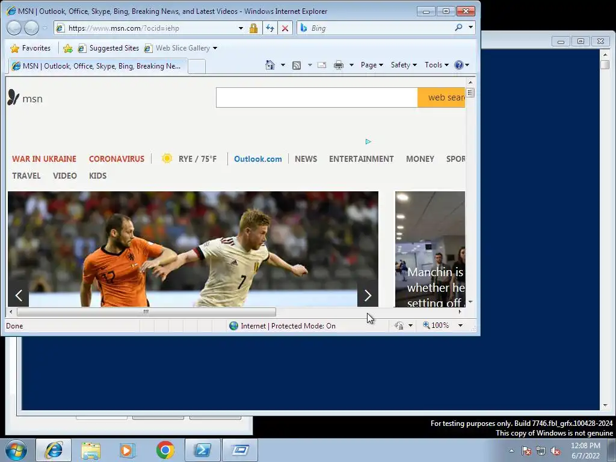This screenshot has width=616, height=462.
Task: Open Windows Start orb
Action: click(x=16, y=450)
